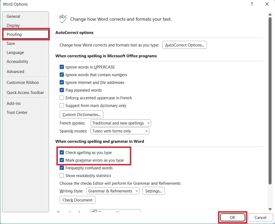Open dialog Help via question mark icon
Screen dimensions: 275x224
tap(252, 4)
